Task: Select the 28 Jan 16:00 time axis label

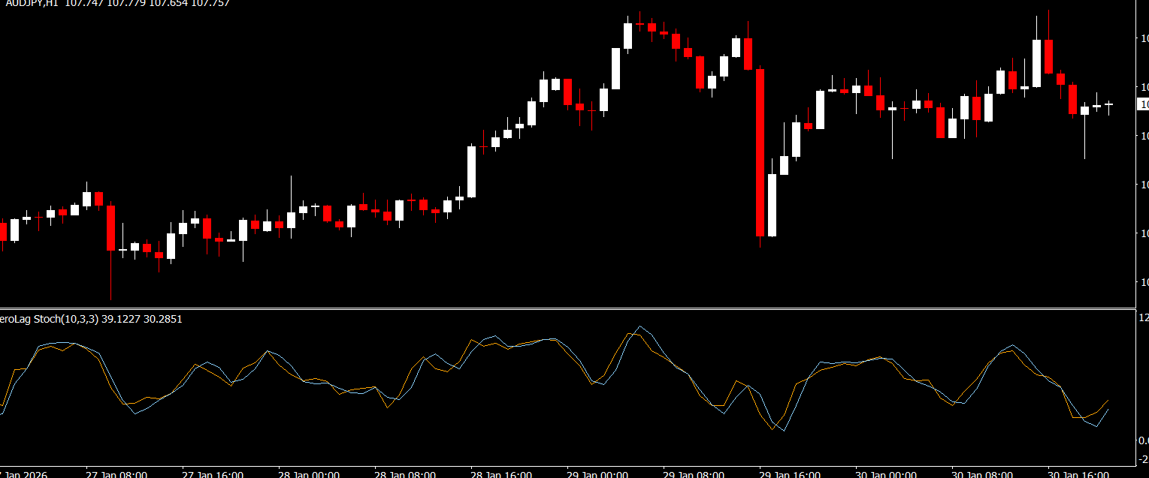Action: click(x=502, y=474)
